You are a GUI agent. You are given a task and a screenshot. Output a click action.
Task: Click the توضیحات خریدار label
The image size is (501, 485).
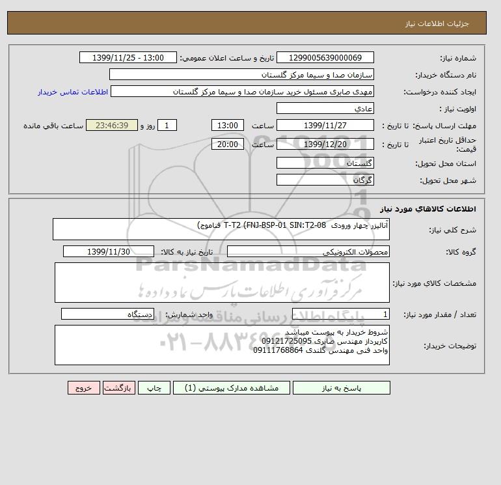point(450,346)
